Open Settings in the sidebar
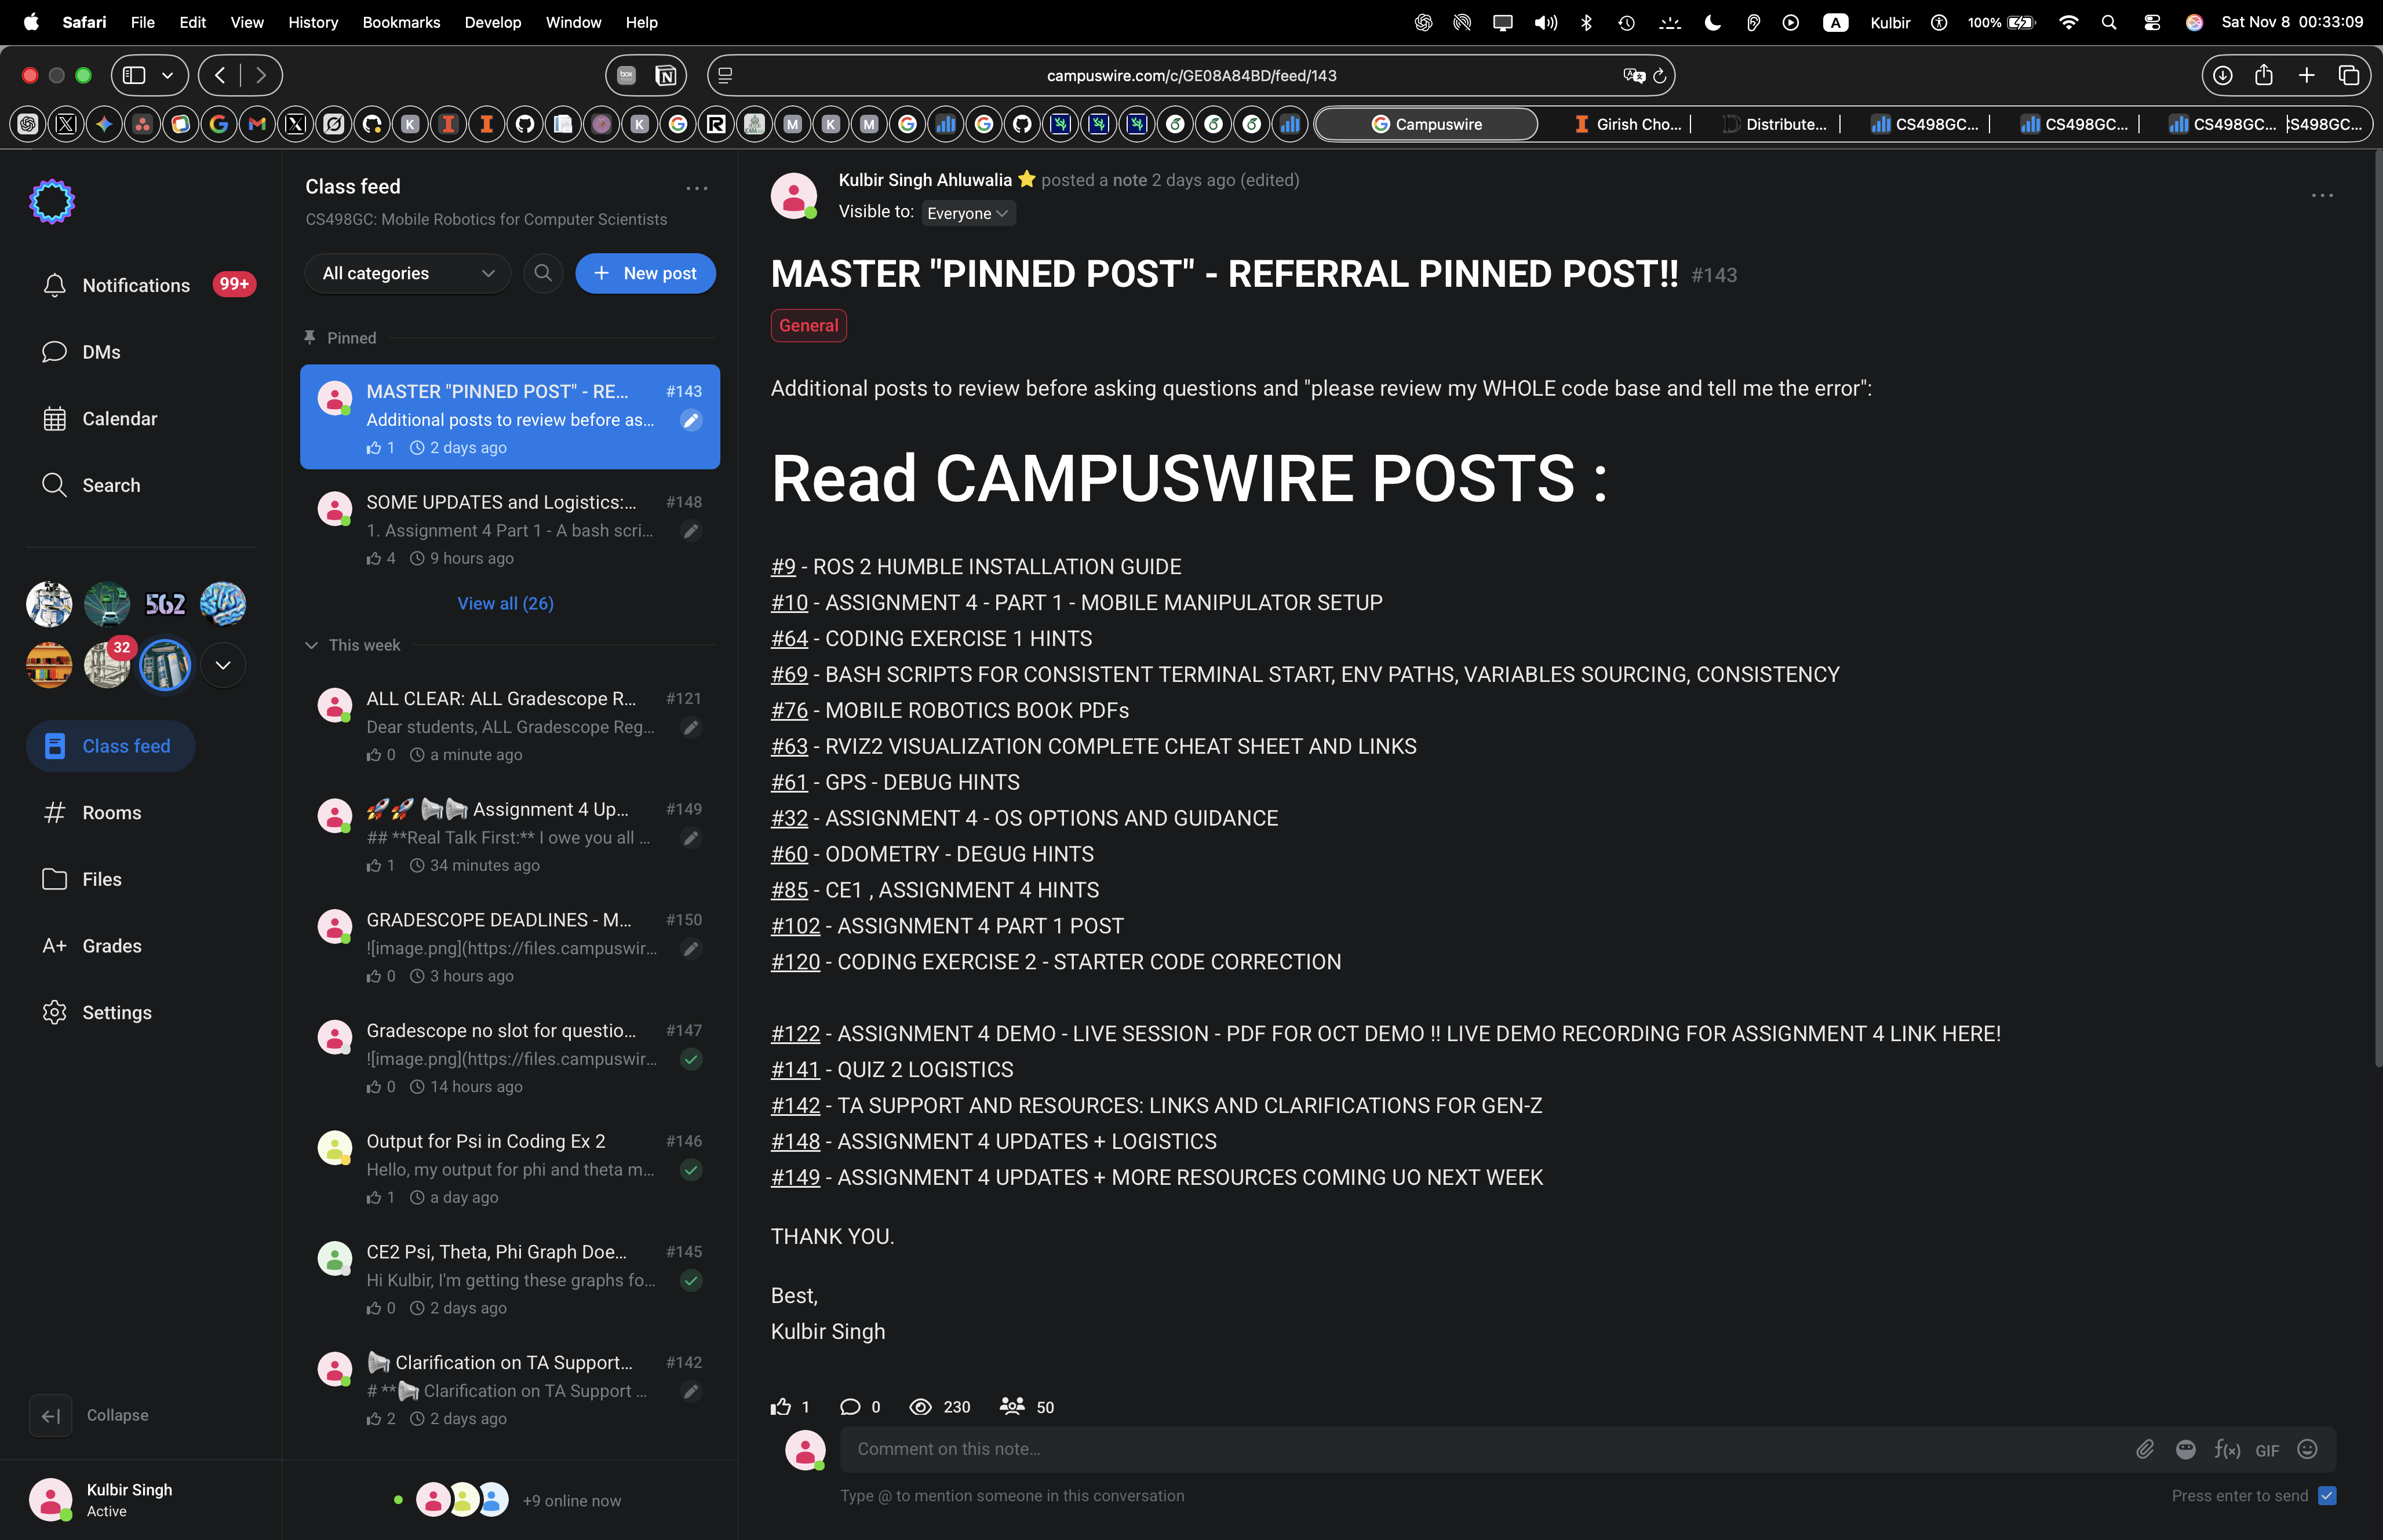The height and width of the screenshot is (1540, 2383). click(97, 1012)
